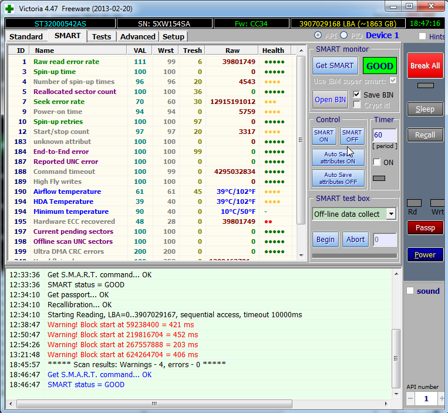The height and width of the screenshot is (413, 448).
Task: Toggle the Save BIN checkbox
Action: click(x=356, y=95)
